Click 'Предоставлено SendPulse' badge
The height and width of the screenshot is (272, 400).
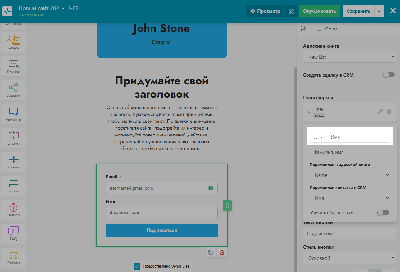click(x=162, y=266)
